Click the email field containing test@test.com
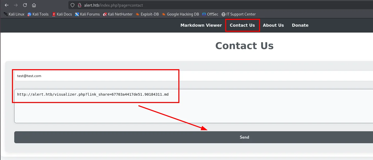This screenshot has height=160, width=373. click(x=194, y=76)
